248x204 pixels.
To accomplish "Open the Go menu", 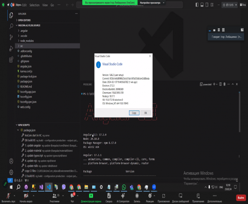I will pos(52,5).
